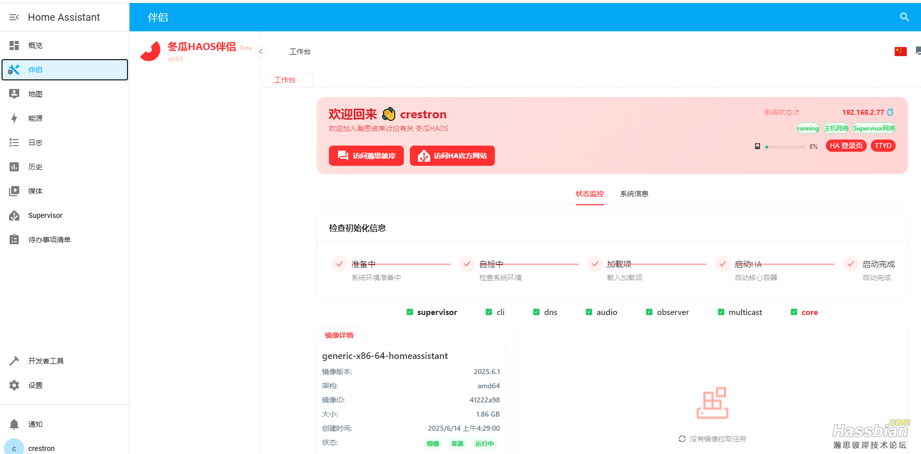This screenshot has height=454, width=921.
Task: Click the 冬瓜HAOS伴侣 red logo
Action: (150, 51)
